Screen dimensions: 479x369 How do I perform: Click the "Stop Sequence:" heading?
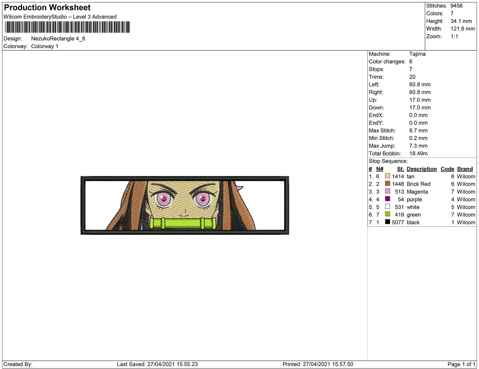[388, 161]
